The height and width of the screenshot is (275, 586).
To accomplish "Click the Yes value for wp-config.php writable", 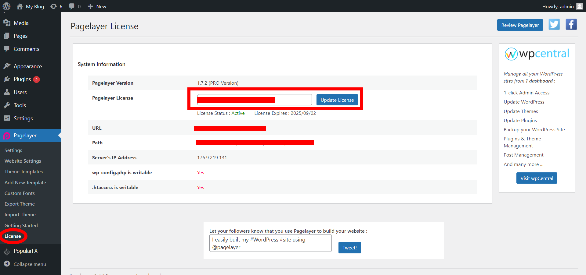I will click(x=201, y=173).
